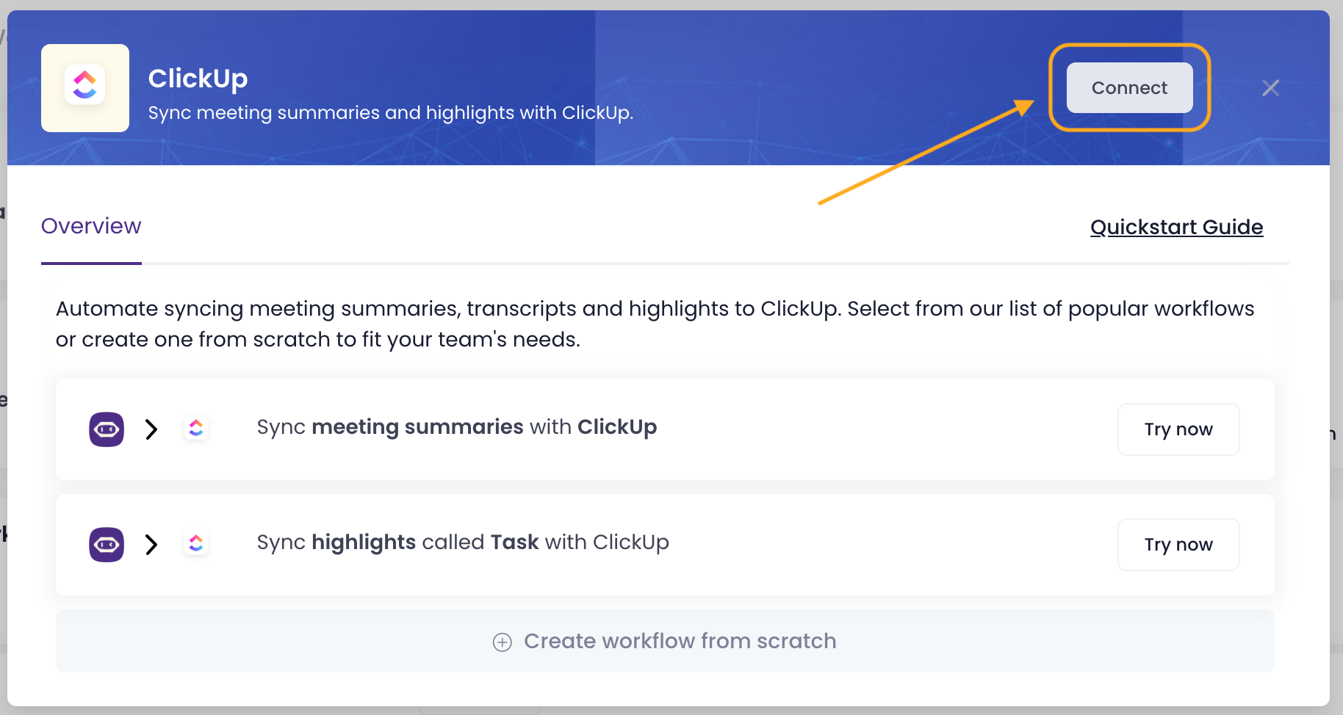Click the small ClickUp icon in the highlights Task row

(196, 543)
